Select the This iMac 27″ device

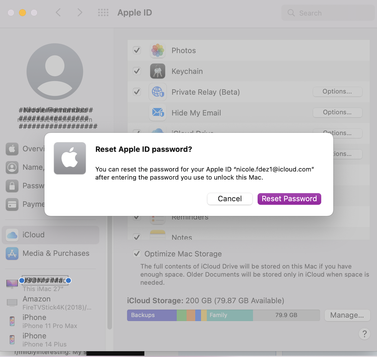point(50,284)
